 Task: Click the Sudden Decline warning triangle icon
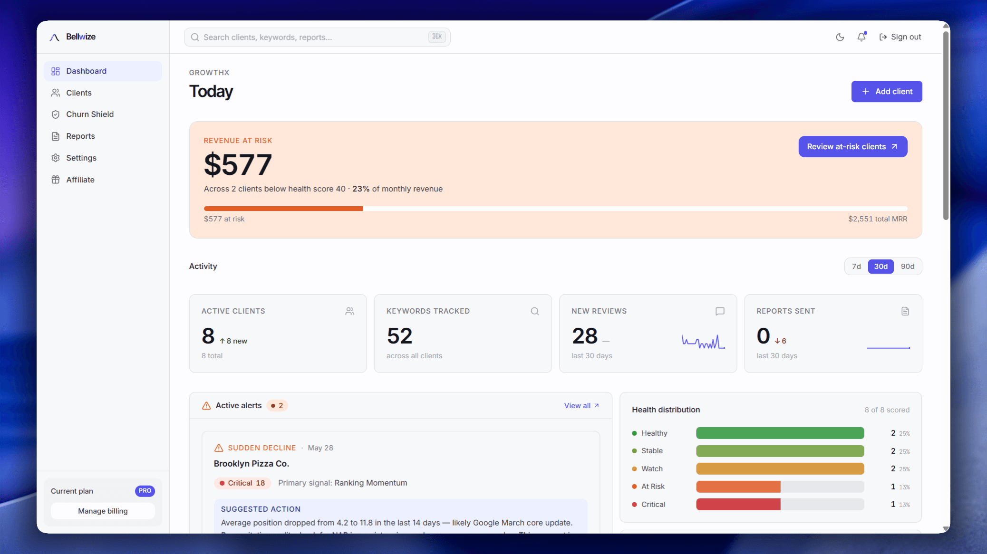[x=219, y=448]
